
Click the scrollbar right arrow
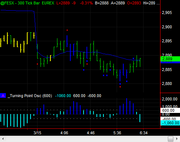click(x=177, y=139)
